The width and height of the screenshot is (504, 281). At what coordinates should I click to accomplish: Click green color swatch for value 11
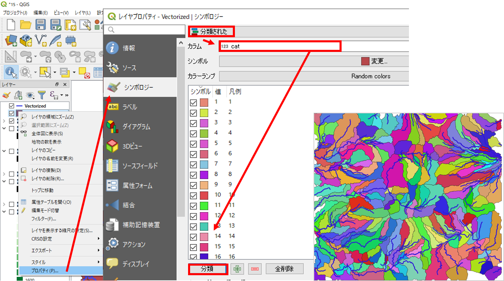pos(204,206)
